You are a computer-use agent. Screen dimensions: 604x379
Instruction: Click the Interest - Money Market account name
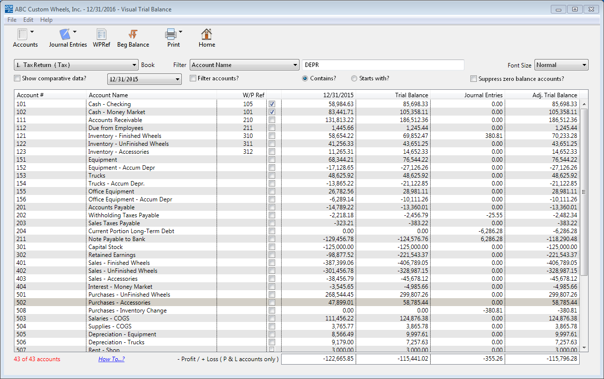(120, 287)
